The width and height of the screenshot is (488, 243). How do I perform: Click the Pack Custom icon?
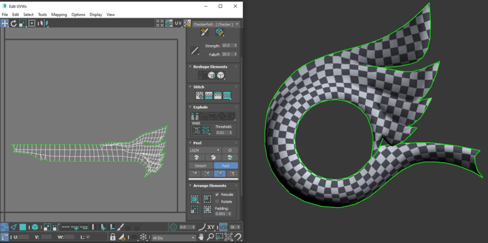tap(195, 199)
